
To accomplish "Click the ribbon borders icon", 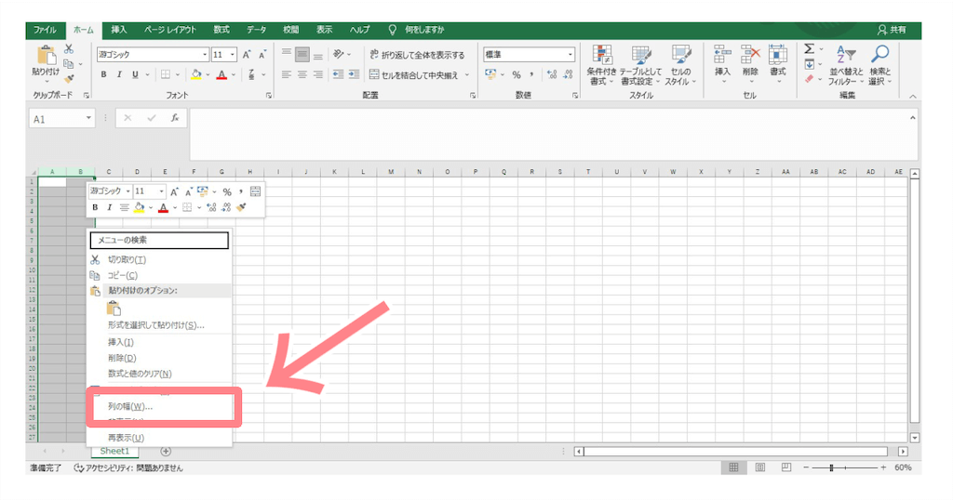I will pos(166,74).
